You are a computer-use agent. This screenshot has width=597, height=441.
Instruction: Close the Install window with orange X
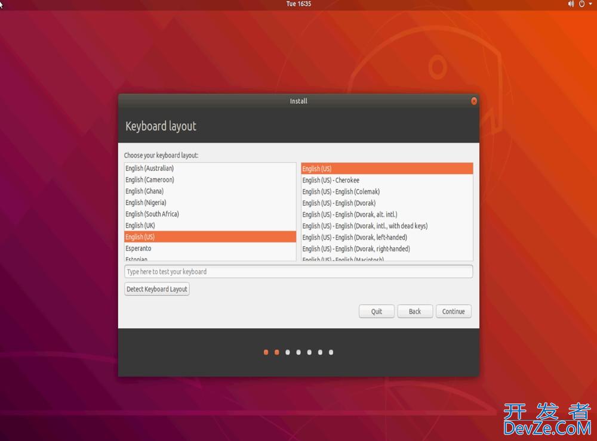tap(474, 101)
